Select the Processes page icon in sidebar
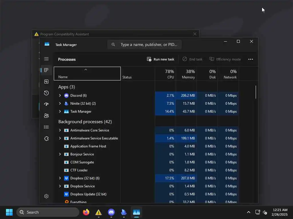Viewport: 293px width, 219px height. [46, 70]
